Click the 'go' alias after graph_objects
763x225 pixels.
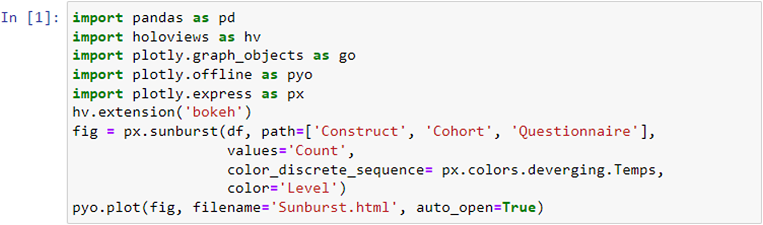click(x=347, y=56)
